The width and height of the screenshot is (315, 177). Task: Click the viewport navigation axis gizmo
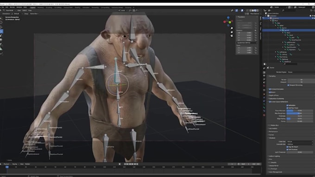coord(228,21)
